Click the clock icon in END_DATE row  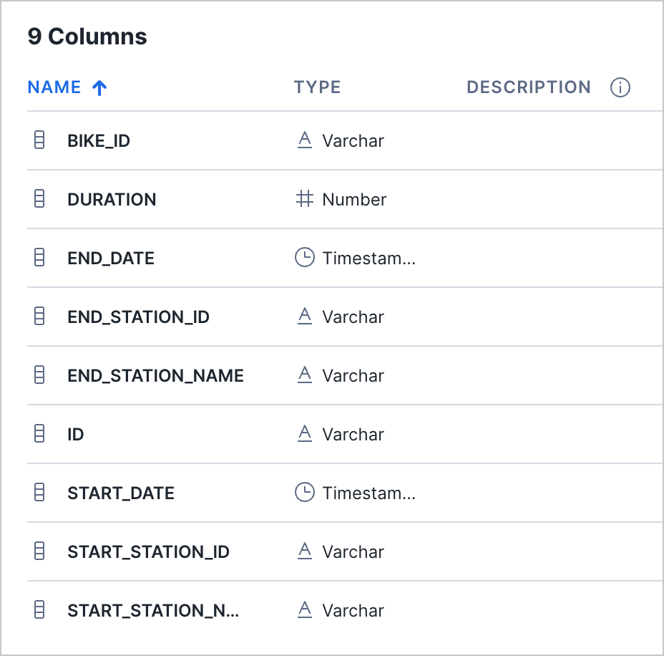point(305,257)
